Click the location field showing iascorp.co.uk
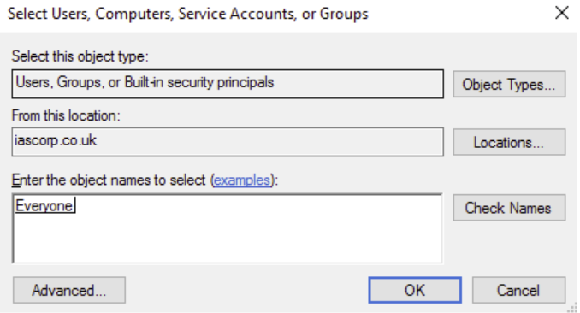This screenshot has width=580, height=313. pos(228,142)
